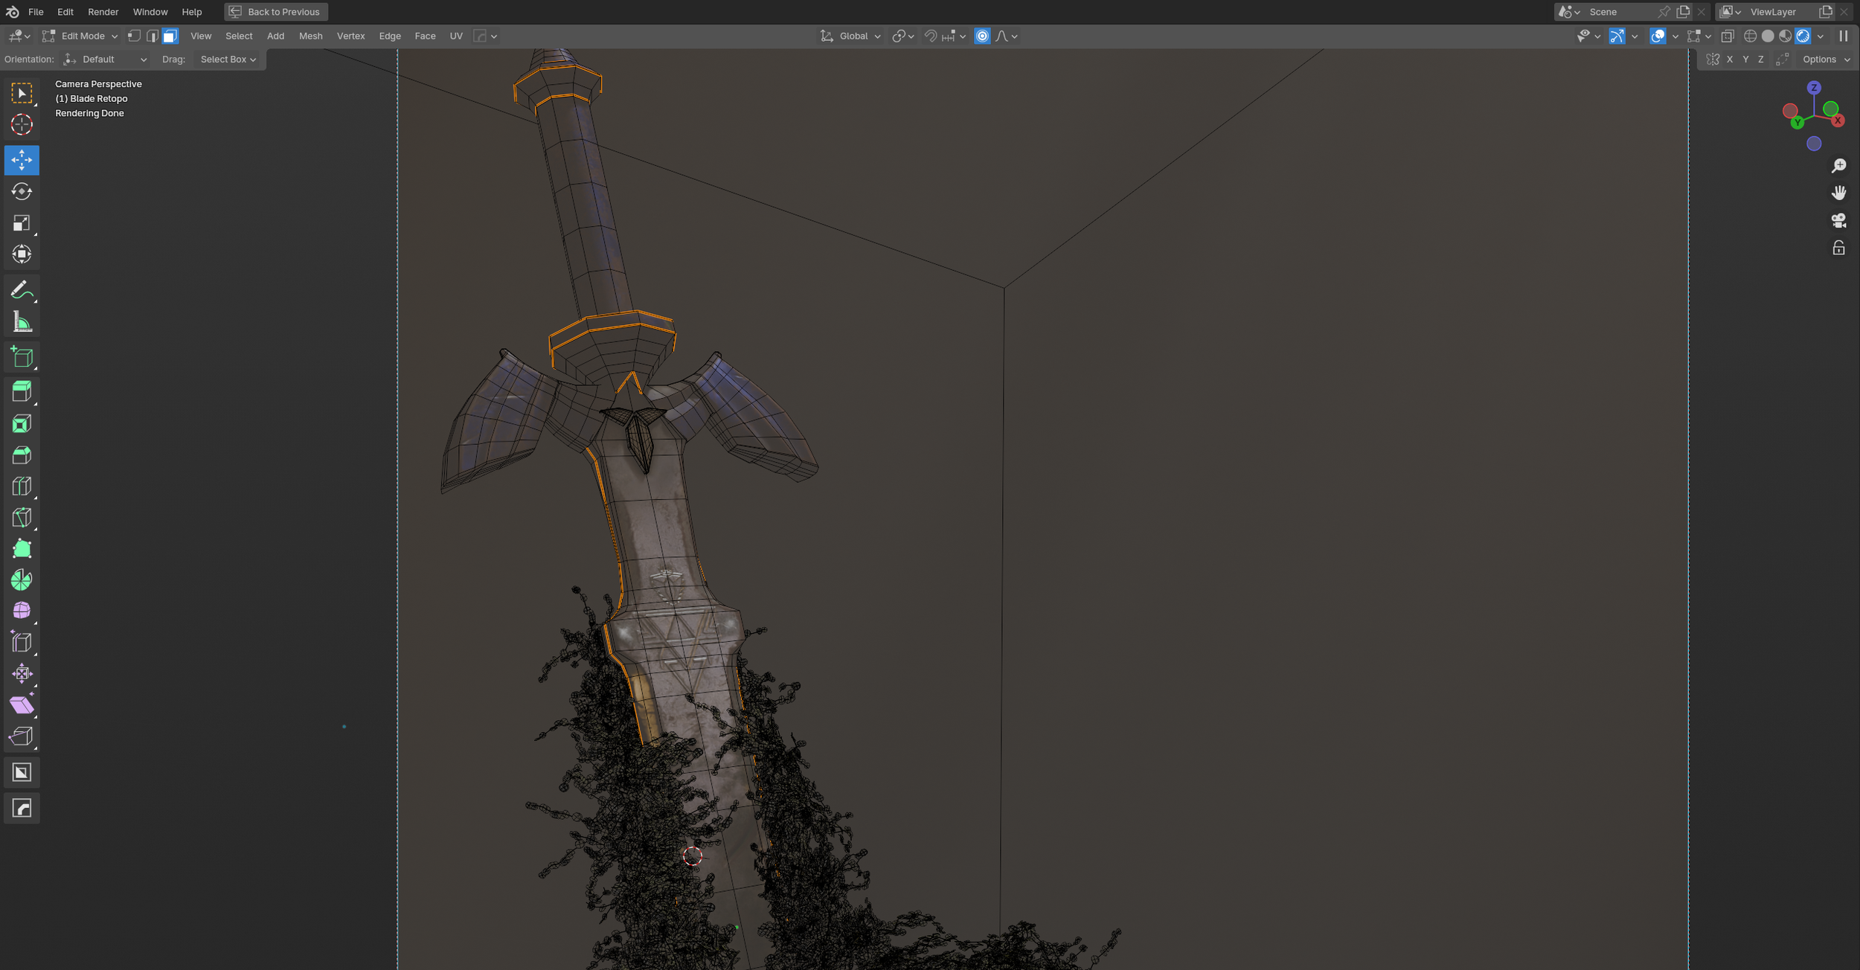The width and height of the screenshot is (1860, 970).
Task: Click Back to Previous button
Action: click(x=276, y=12)
